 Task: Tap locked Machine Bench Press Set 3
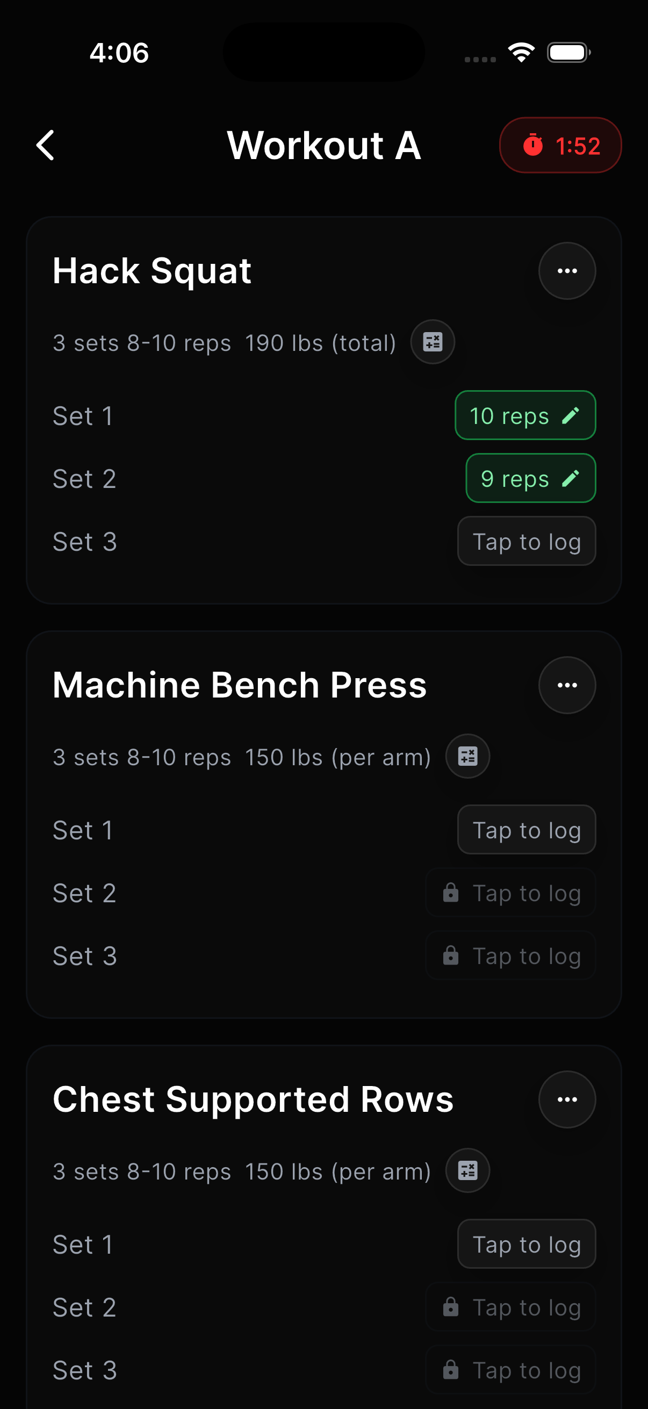511,955
